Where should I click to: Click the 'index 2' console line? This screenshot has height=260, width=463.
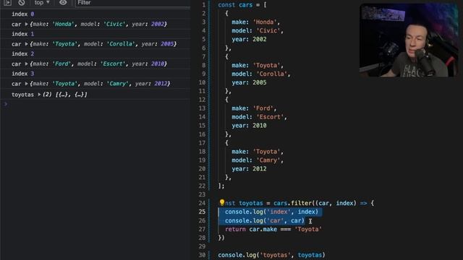(22, 53)
